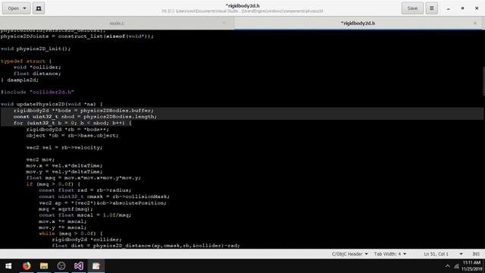Click the 'rigidbody2d *collider;' line
This screenshot has width=485, height=273.
tap(86, 240)
